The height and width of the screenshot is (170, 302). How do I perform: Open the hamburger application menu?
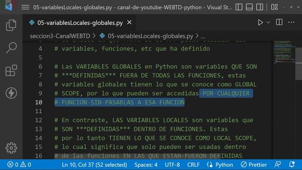(x=25, y=8)
